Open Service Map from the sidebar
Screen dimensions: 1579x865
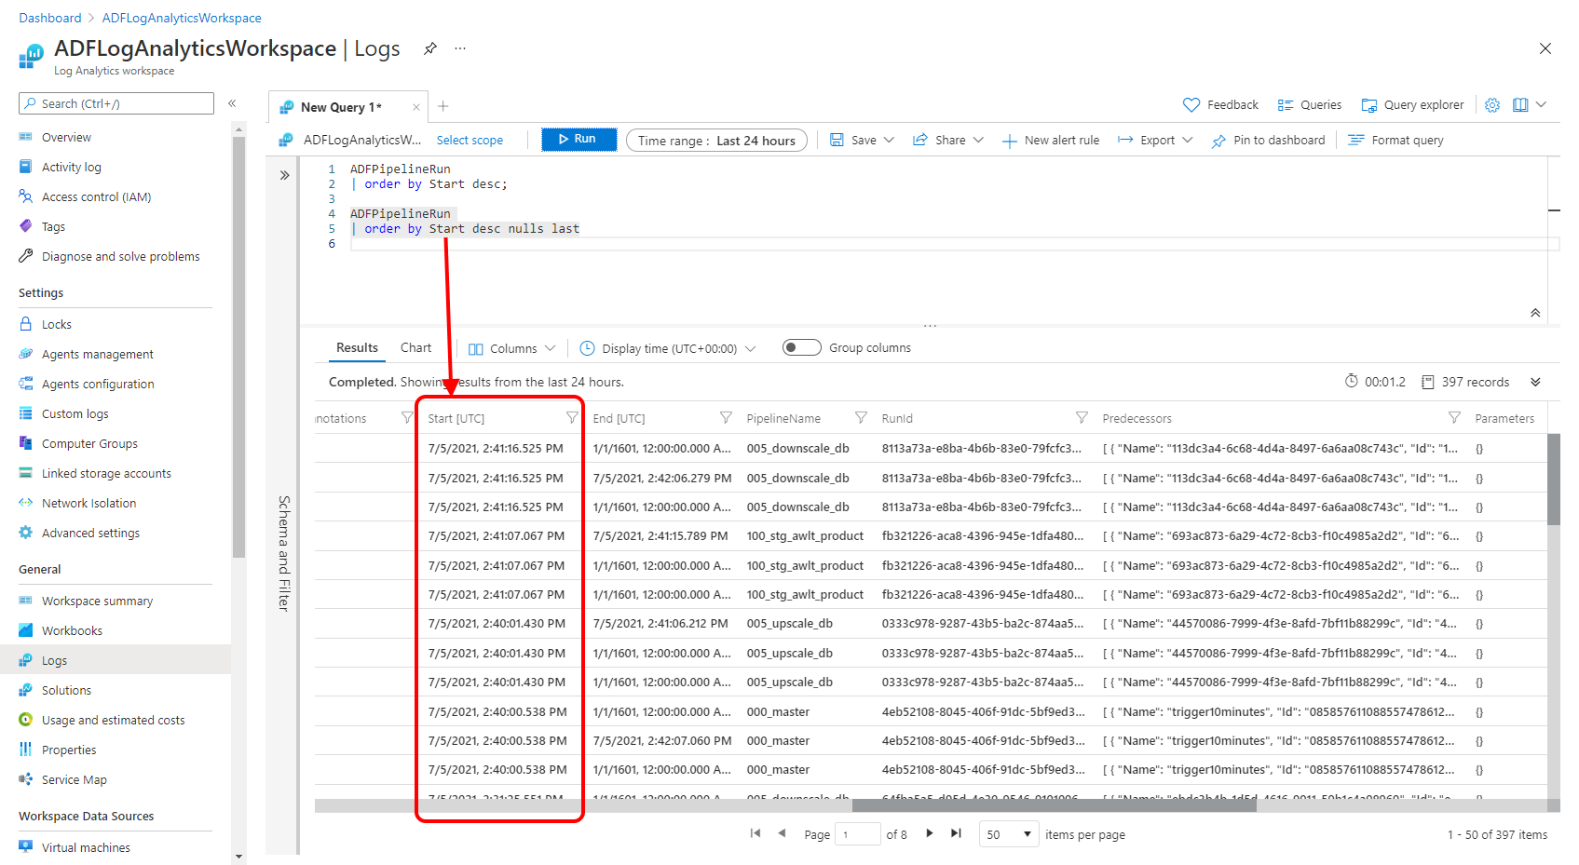(x=72, y=779)
